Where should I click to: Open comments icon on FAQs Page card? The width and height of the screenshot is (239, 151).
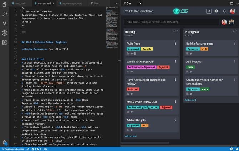[131, 54]
